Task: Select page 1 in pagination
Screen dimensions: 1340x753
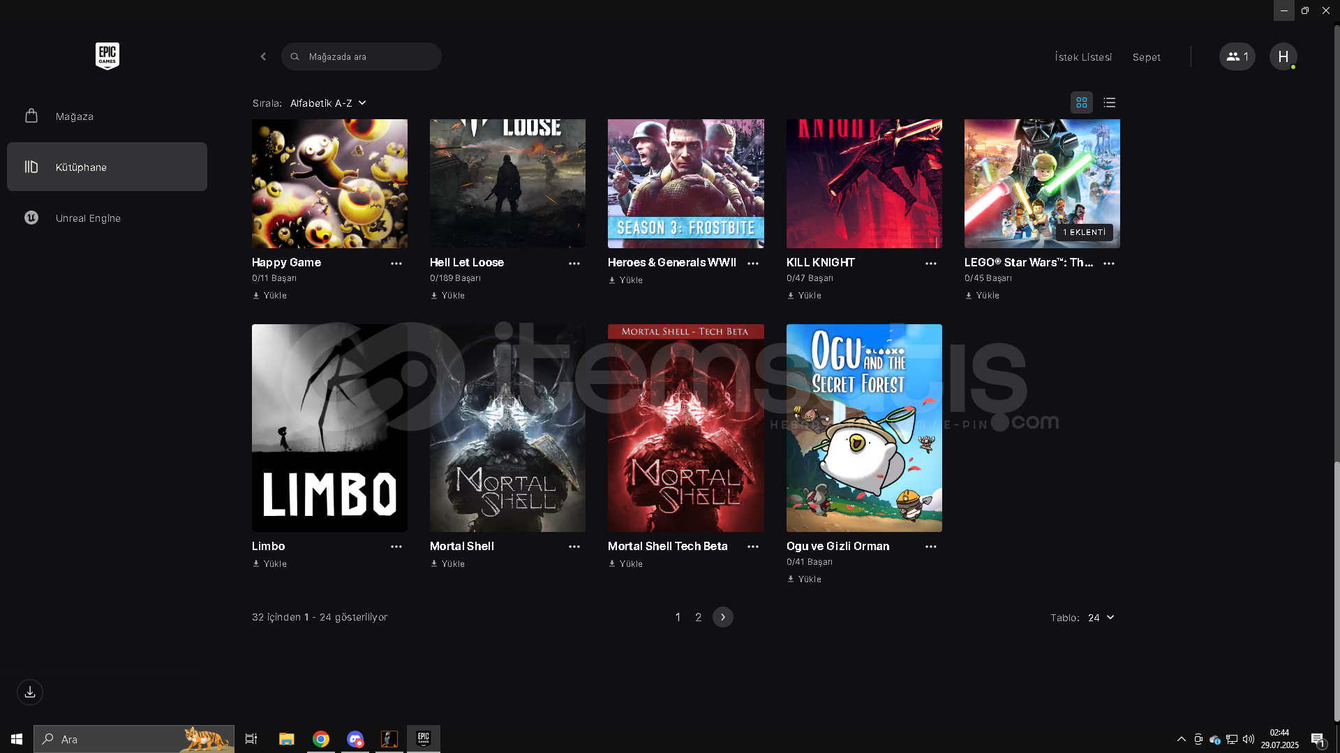Action: click(678, 617)
